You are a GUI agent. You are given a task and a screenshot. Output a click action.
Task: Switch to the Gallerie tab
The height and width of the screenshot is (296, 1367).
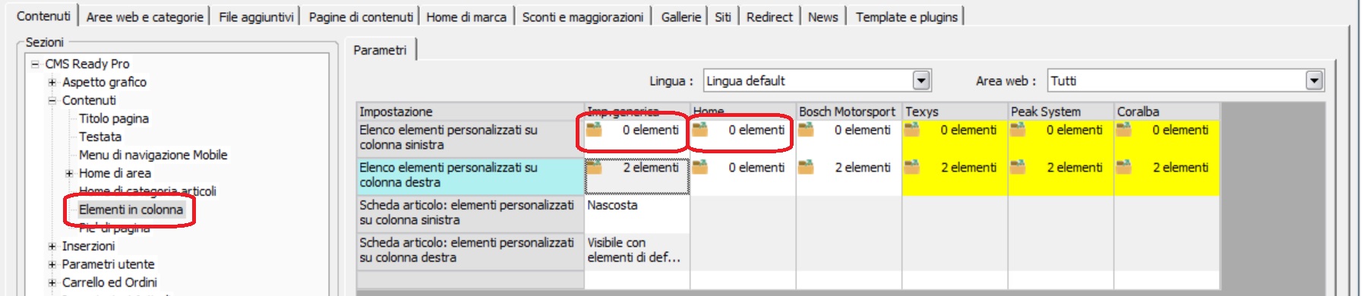click(680, 17)
